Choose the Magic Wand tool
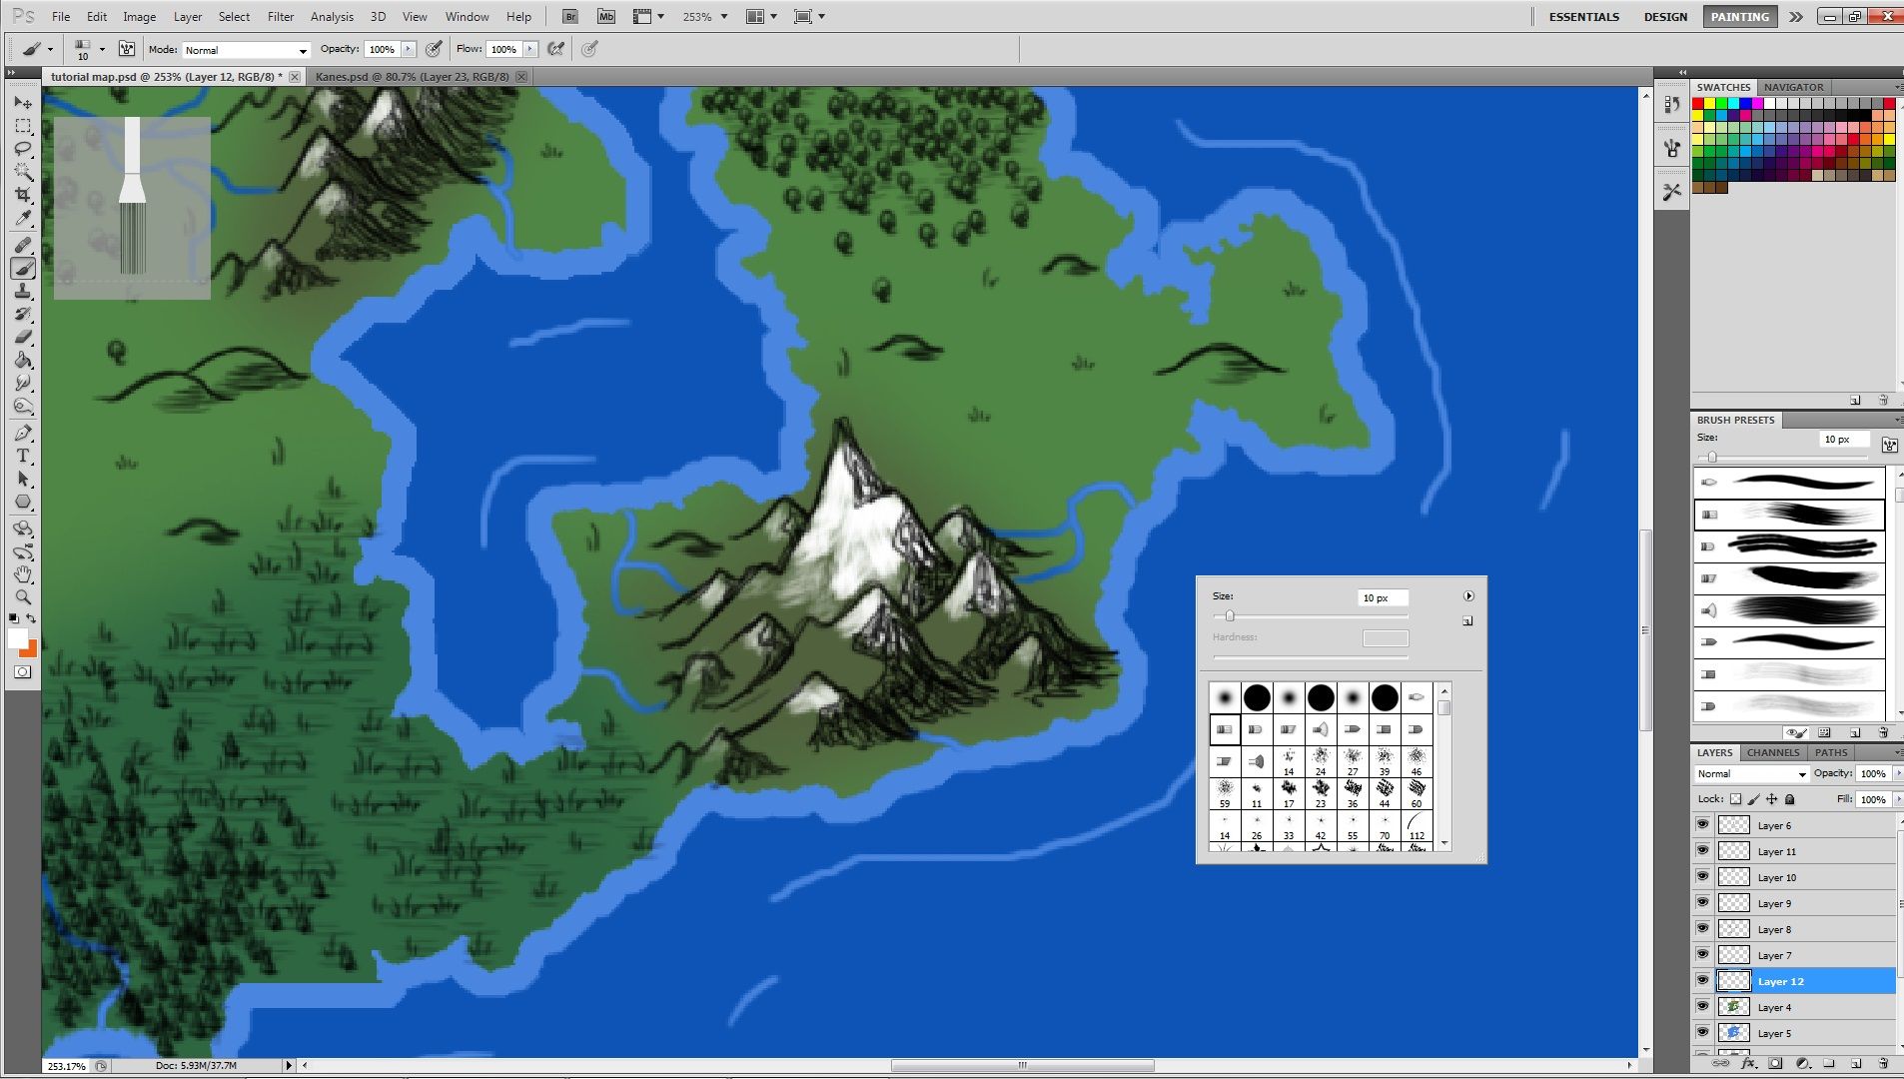This screenshot has width=1904, height=1079. coord(23,172)
